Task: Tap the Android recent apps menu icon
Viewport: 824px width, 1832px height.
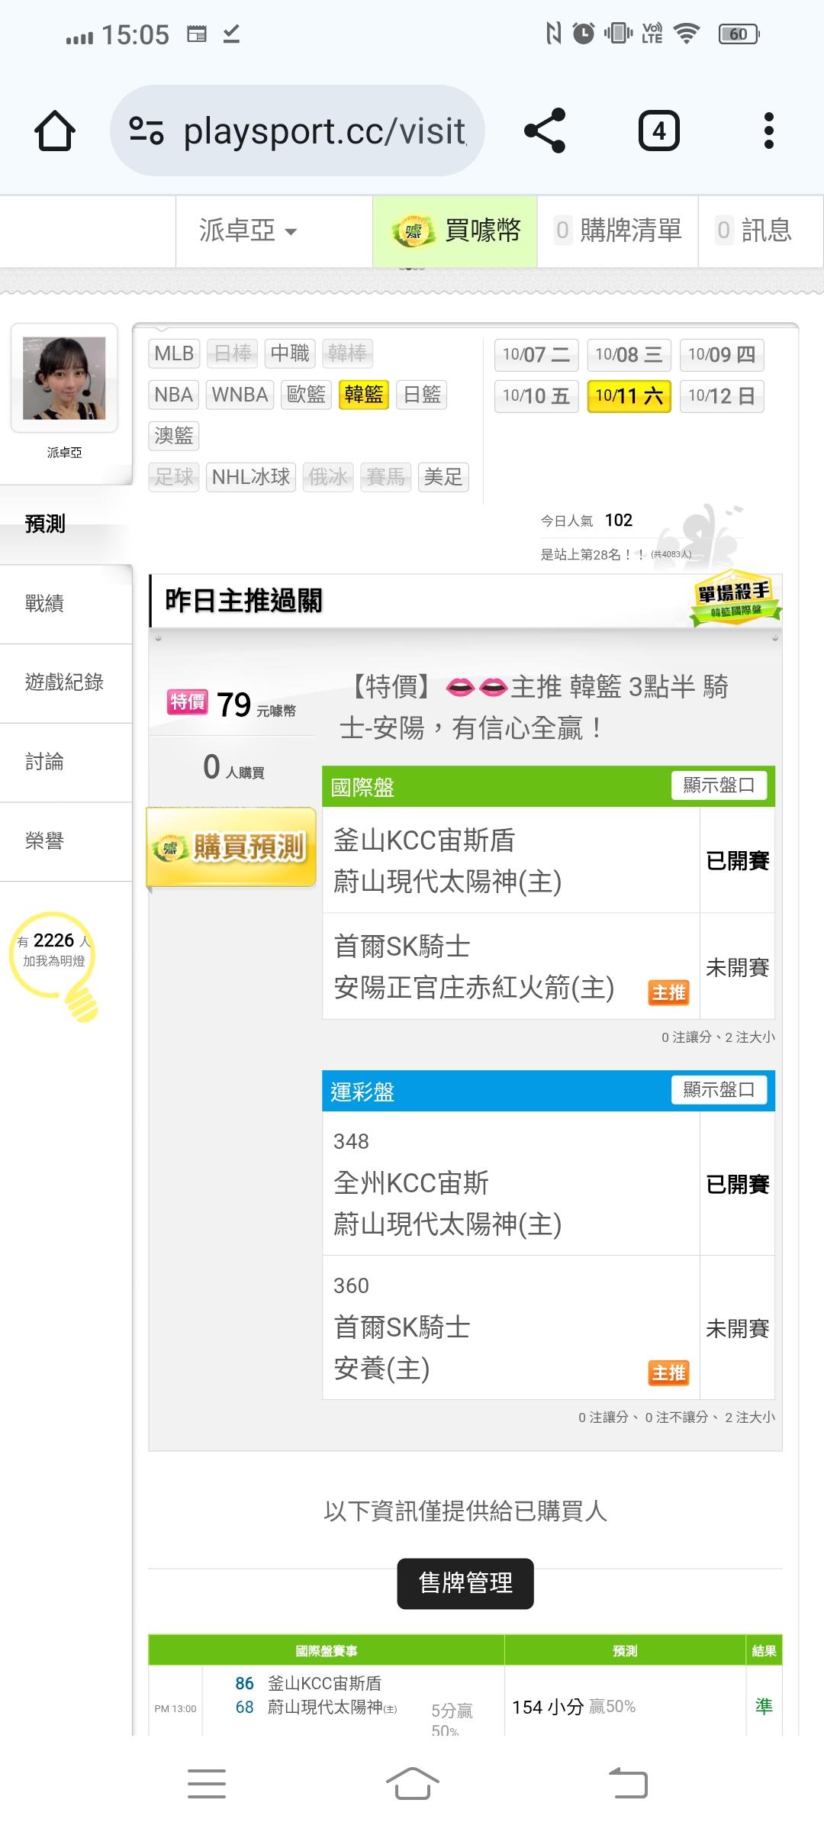Action: (207, 1784)
